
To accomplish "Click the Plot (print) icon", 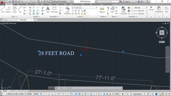I will 19,1.
